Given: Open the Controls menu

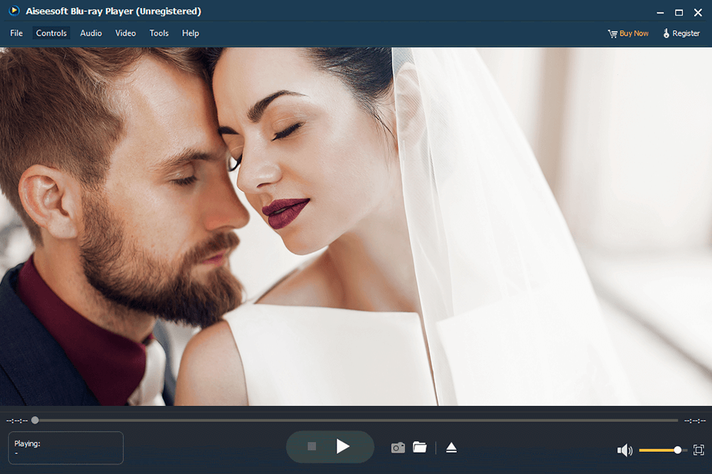Looking at the screenshot, I should coord(51,33).
